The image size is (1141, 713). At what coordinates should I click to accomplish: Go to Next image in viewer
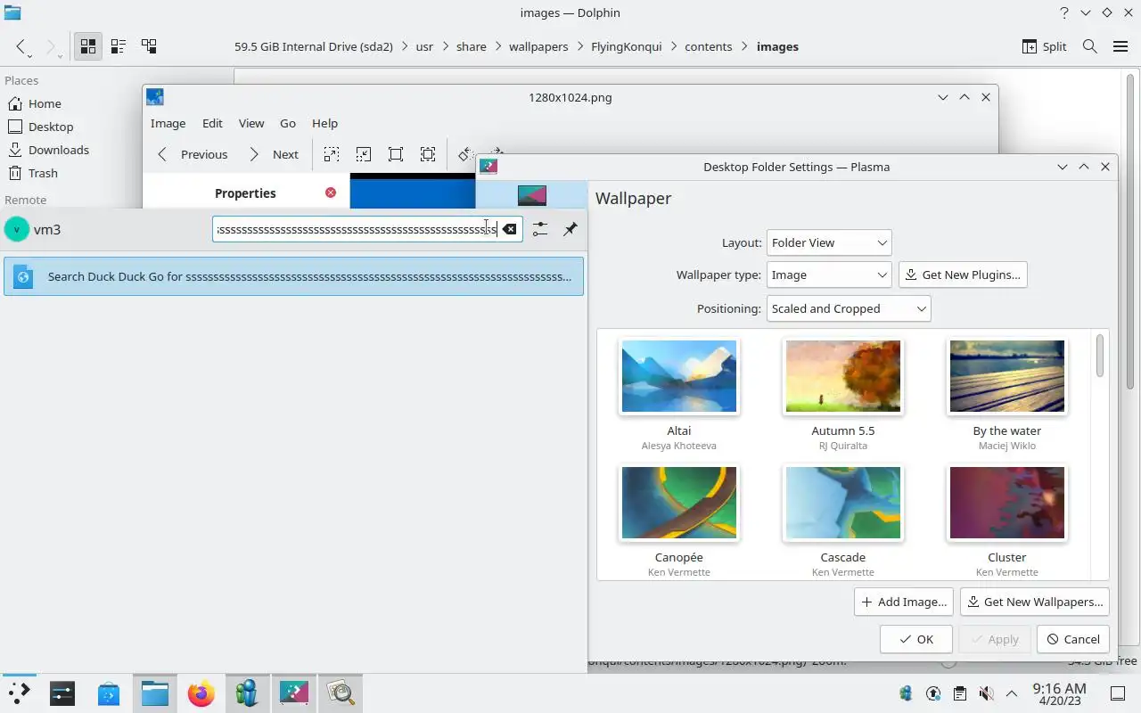coord(274,154)
